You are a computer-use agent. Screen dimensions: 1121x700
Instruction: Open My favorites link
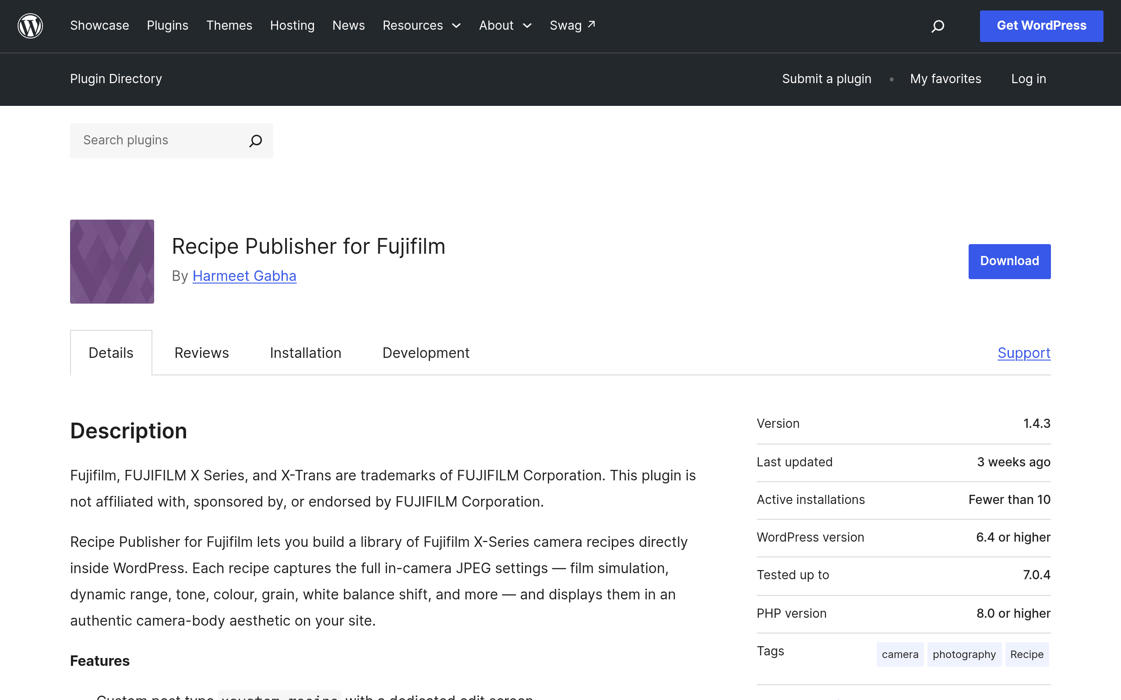945,79
